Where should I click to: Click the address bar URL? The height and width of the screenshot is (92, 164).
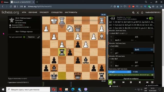tap(40, 6)
